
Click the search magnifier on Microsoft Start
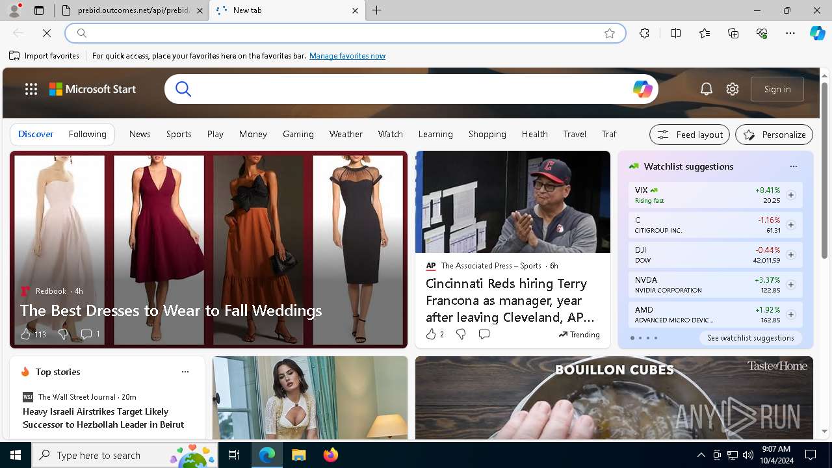coord(183,89)
